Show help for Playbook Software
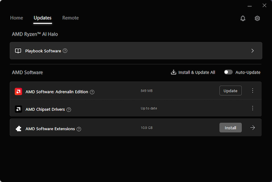This screenshot has width=272, height=182. coord(65,51)
